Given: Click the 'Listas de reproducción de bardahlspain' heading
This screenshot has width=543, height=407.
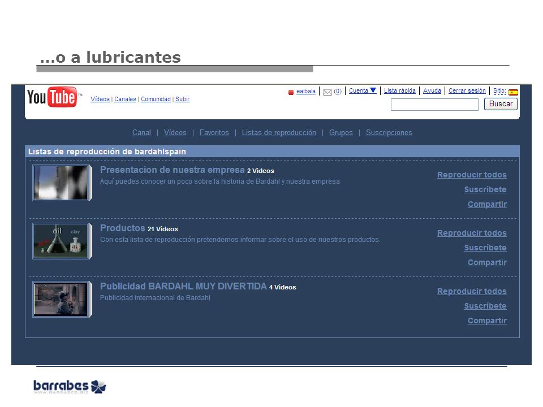Looking at the screenshot, I should (x=107, y=151).
